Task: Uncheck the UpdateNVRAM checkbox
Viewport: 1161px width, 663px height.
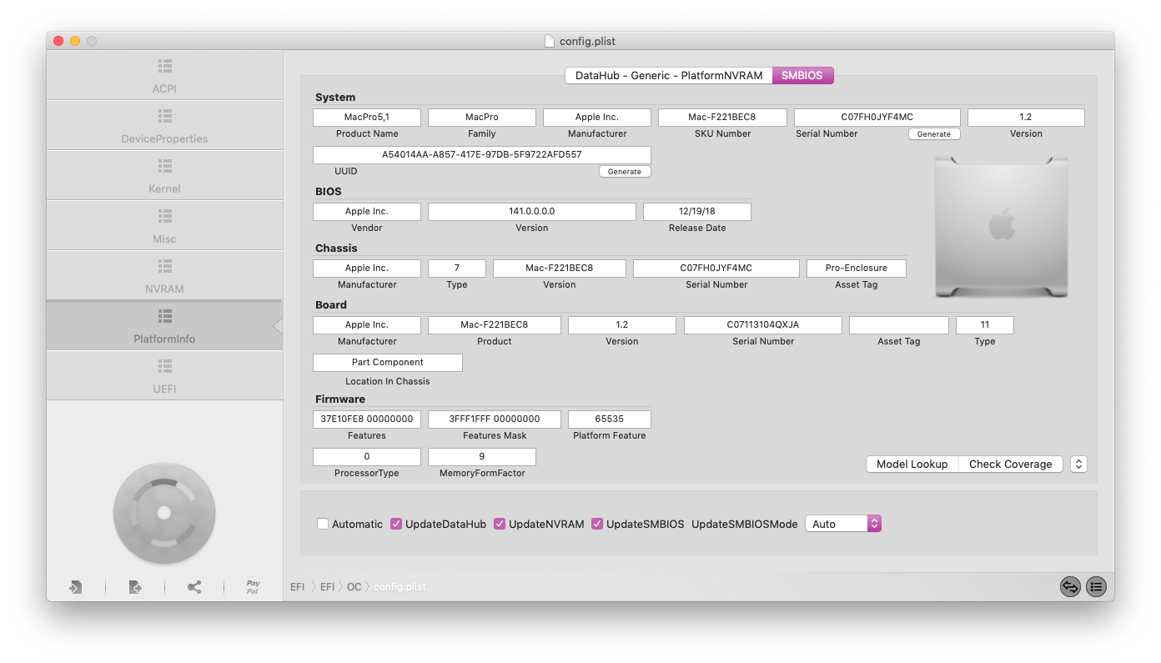Action: (x=500, y=524)
